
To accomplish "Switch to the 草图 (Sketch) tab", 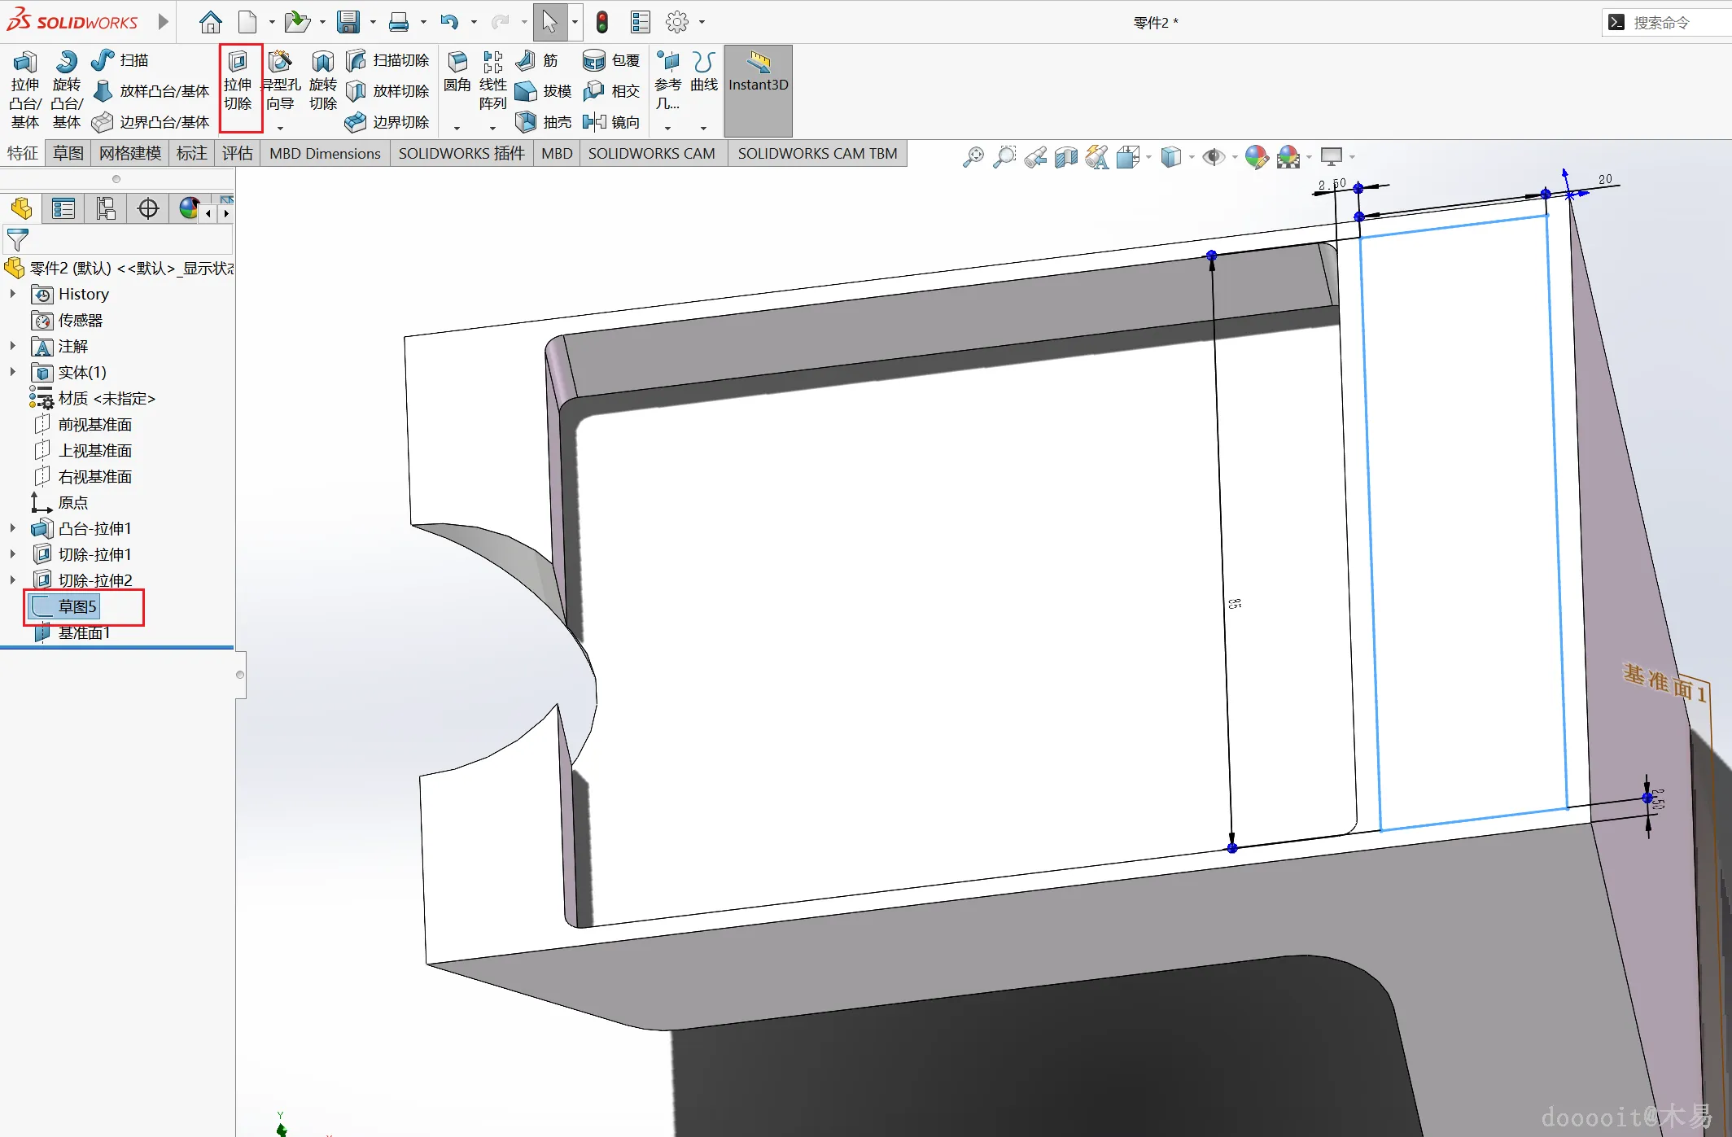I will tap(68, 153).
